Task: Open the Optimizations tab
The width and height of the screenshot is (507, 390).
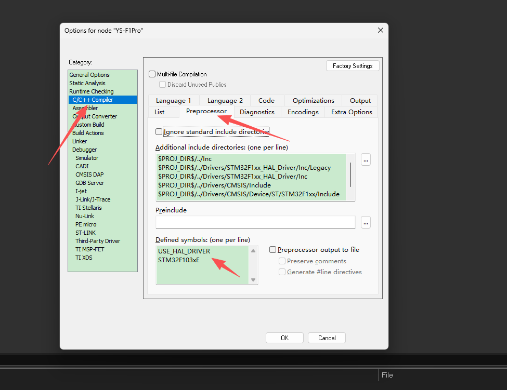Action: [x=314, y=101]
